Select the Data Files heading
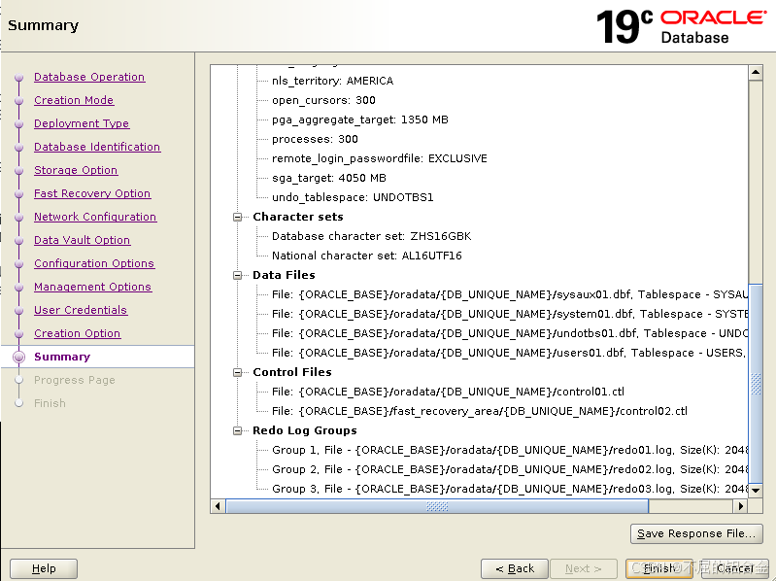 [284, 275]
